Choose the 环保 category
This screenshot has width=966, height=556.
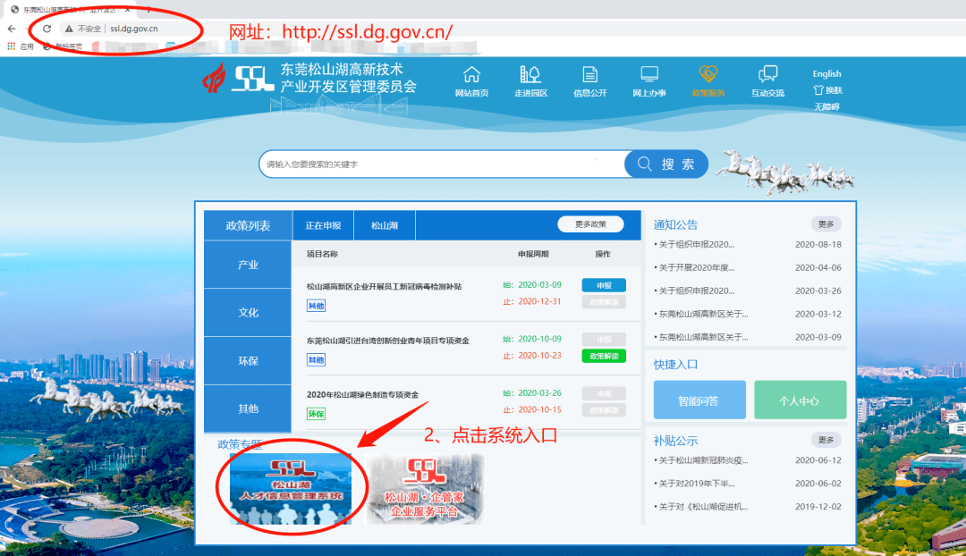248,361
